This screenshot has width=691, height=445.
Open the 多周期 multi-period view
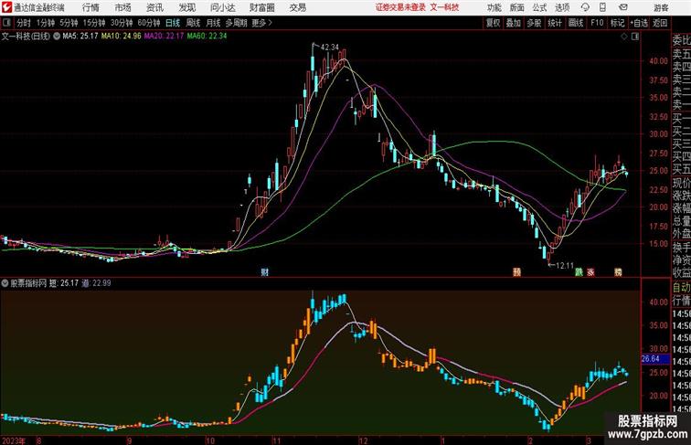click(236, 23)
